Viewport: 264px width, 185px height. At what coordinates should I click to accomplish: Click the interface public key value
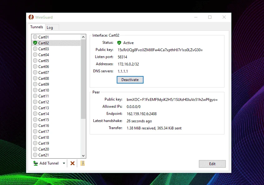click(160, 50)
